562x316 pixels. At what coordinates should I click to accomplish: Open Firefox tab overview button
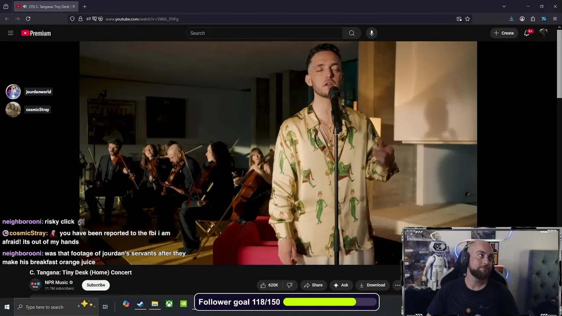[6, 7]
